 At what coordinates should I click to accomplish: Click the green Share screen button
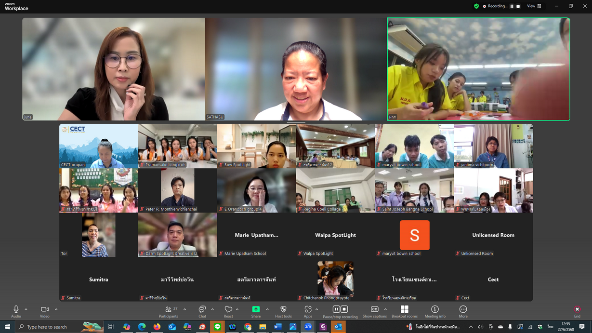pos(256,309)
